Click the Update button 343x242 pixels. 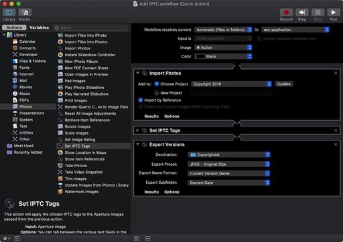click(x=284, y=84)
